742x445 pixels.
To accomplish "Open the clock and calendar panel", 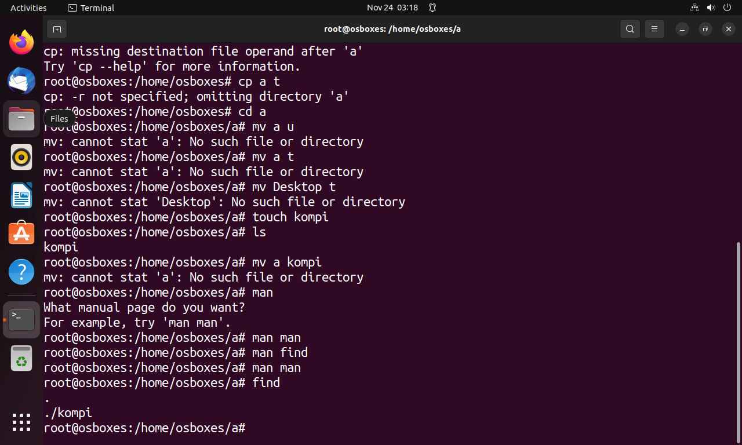I will point(392,8).
